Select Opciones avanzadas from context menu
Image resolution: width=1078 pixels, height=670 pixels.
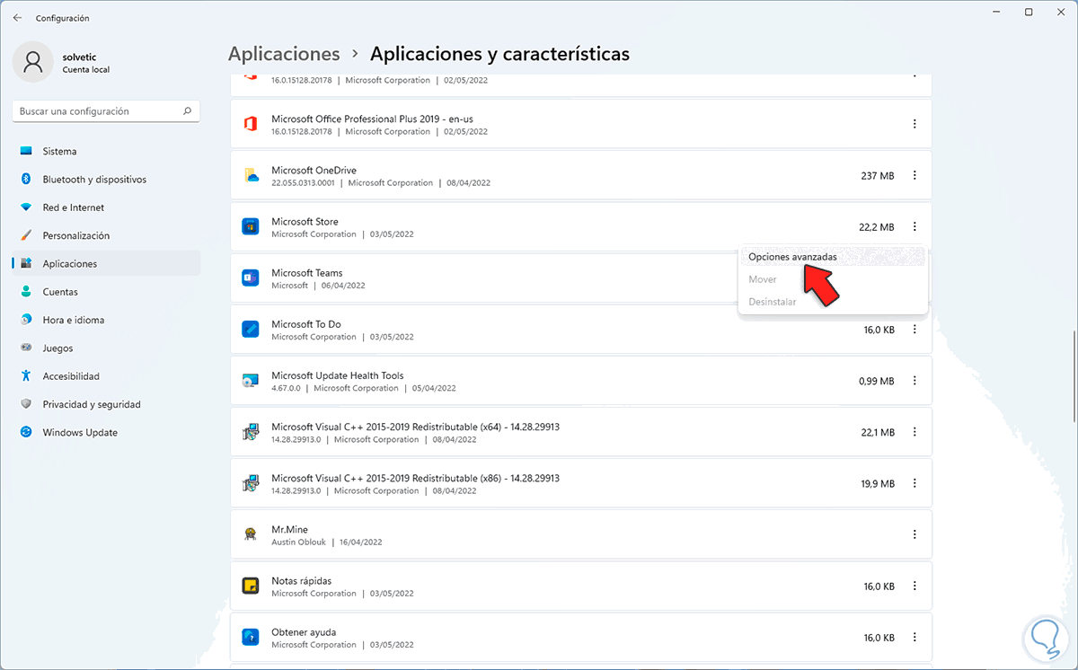(x=791, y=257)
